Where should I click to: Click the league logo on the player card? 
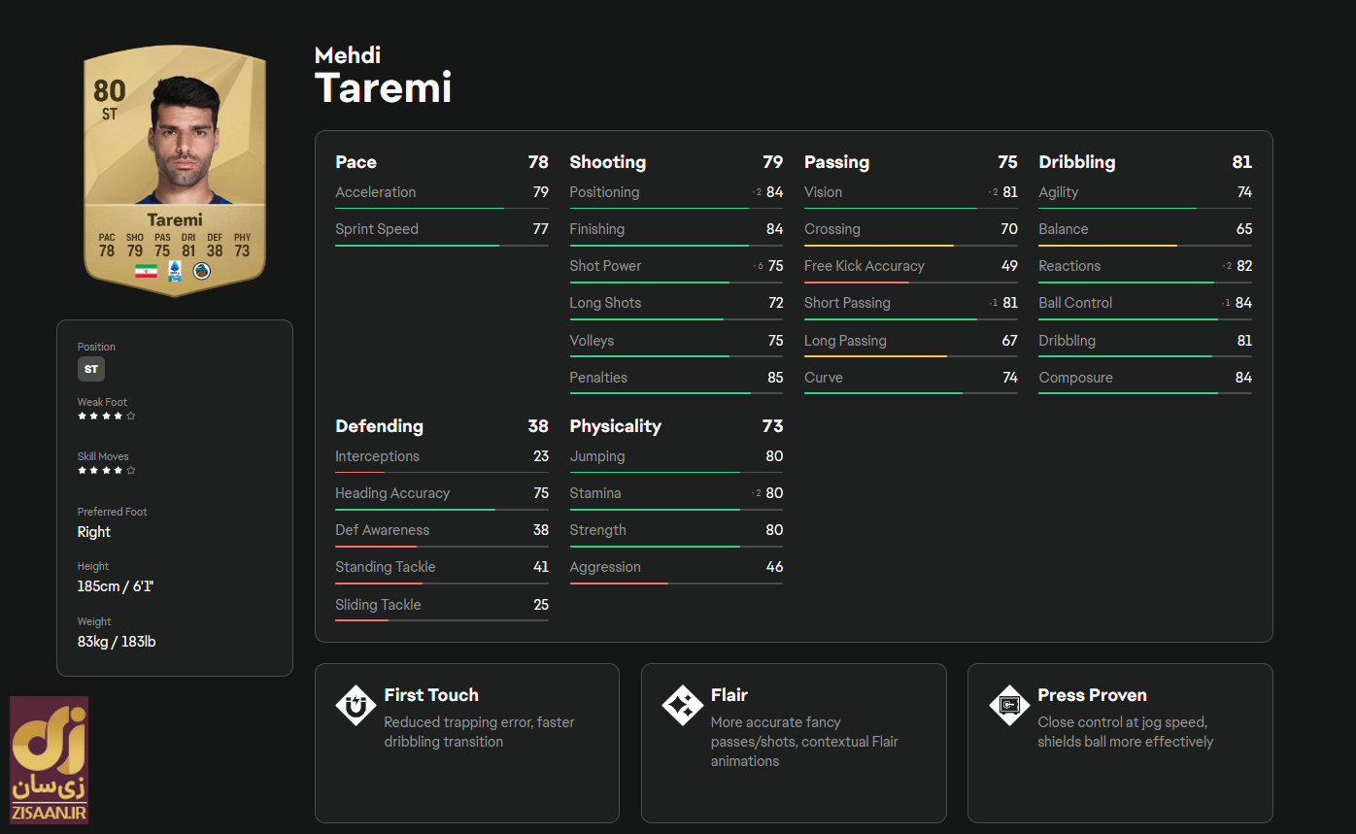[x=175, y=271]
